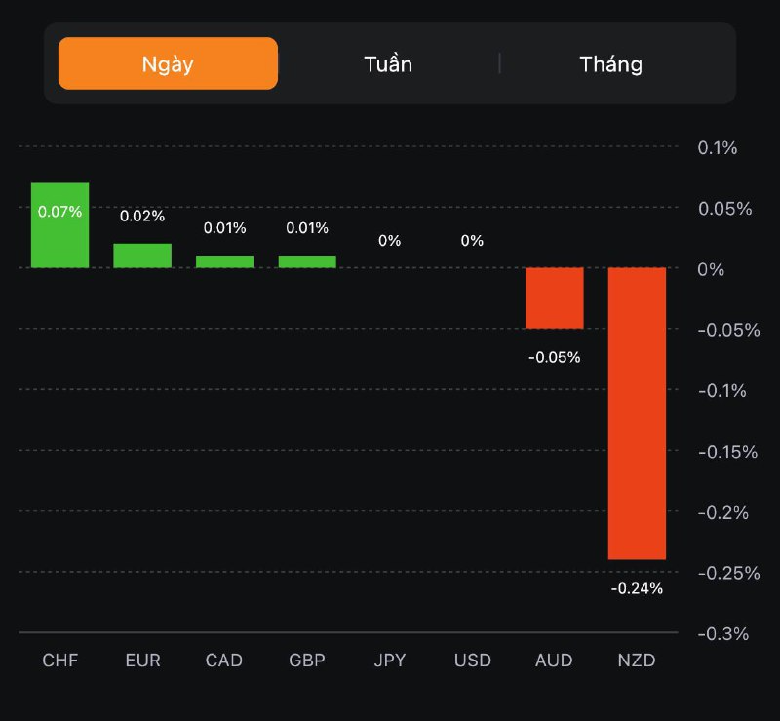
Task: Click the CHF currency label
Action: pos(59,661)
